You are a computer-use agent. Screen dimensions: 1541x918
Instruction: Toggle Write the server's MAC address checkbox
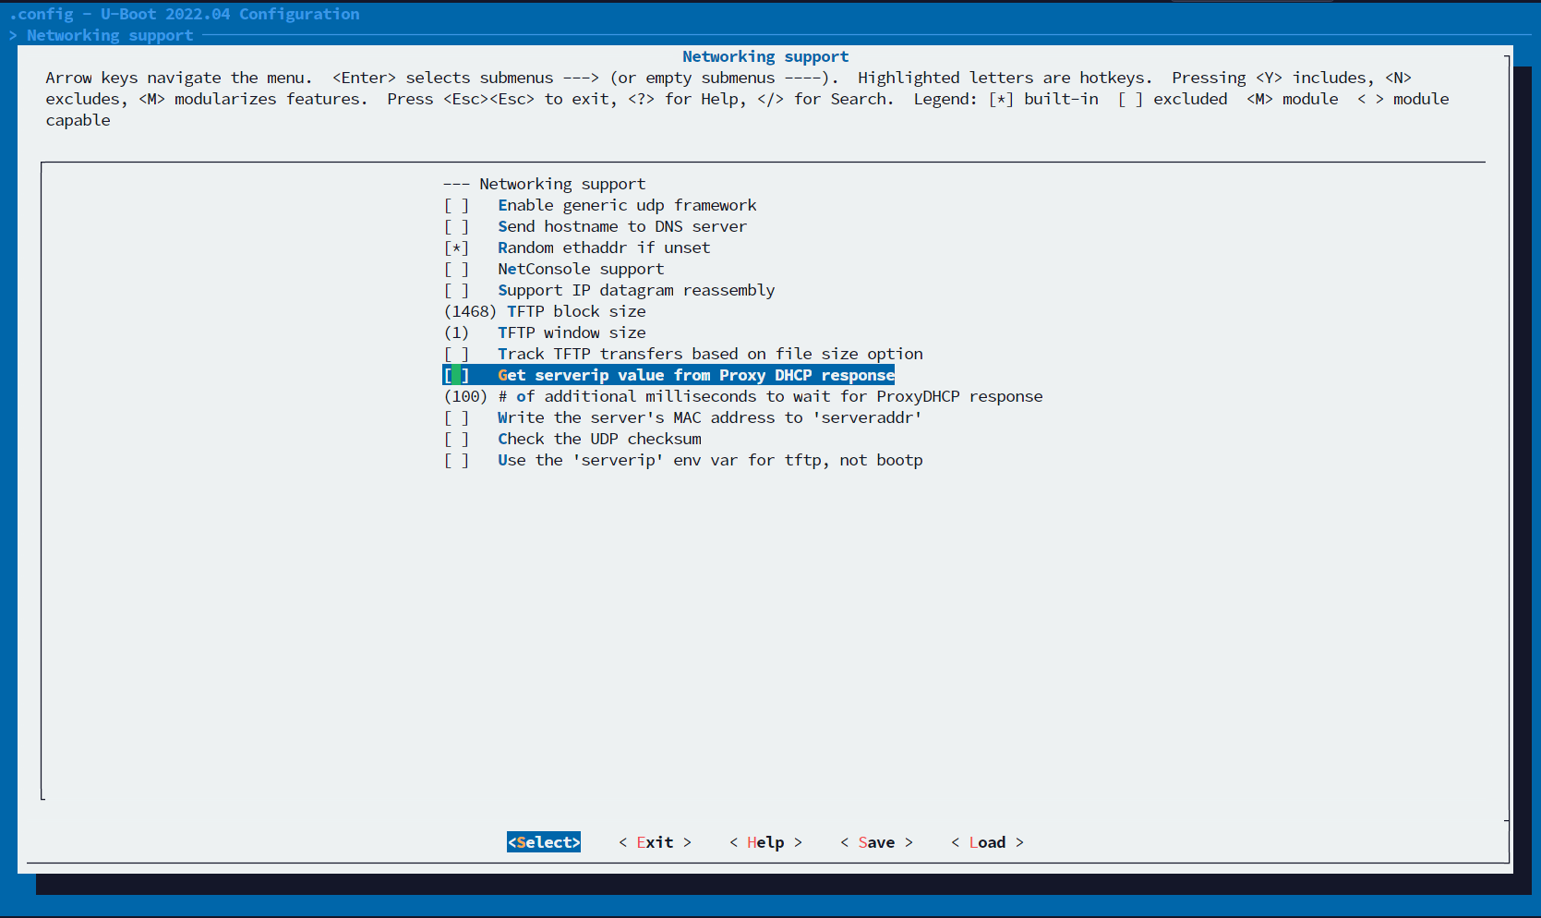456,417
